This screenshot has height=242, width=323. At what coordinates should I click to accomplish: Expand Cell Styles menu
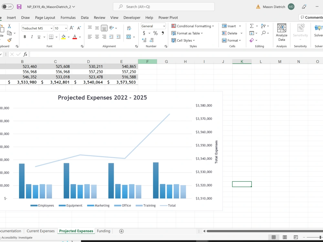(183, 40)
